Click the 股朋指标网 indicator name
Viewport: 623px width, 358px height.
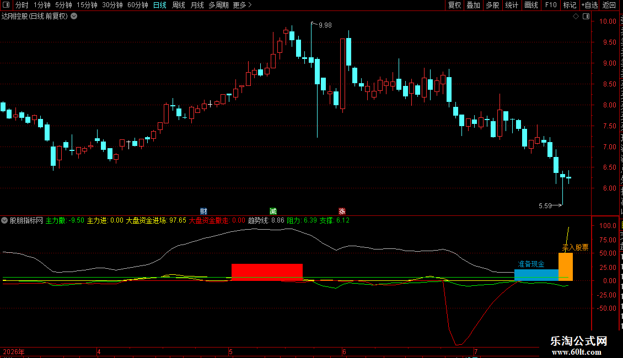(x=26, y=220)
